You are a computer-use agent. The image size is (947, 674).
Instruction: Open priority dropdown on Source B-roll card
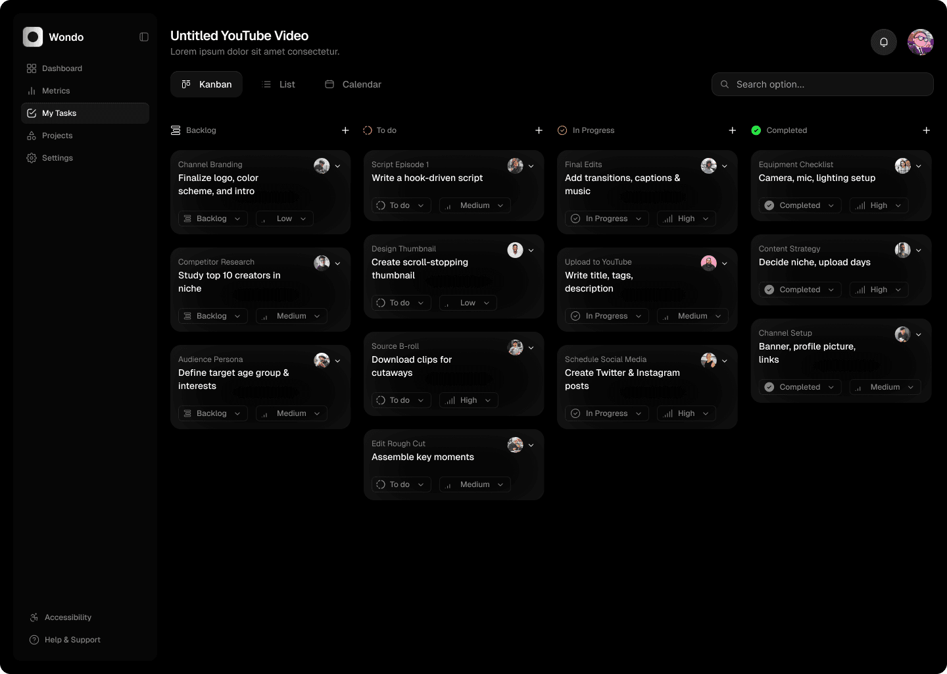pos(468,400)
